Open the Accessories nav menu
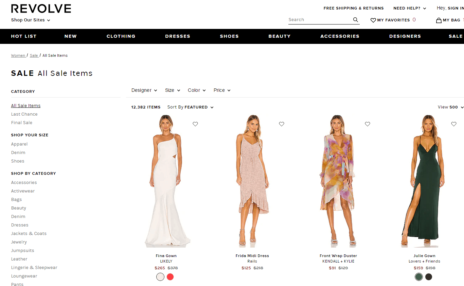 click(340, 36)
